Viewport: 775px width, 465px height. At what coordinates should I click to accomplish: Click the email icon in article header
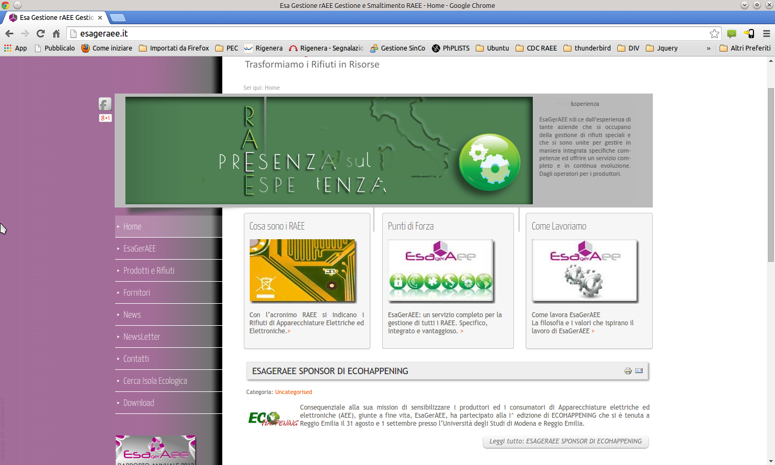click(639, 371)
